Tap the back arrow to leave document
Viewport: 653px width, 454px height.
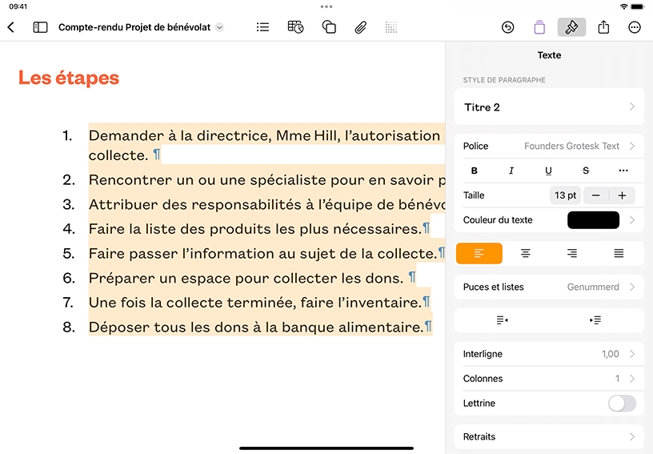coord(11,27)
